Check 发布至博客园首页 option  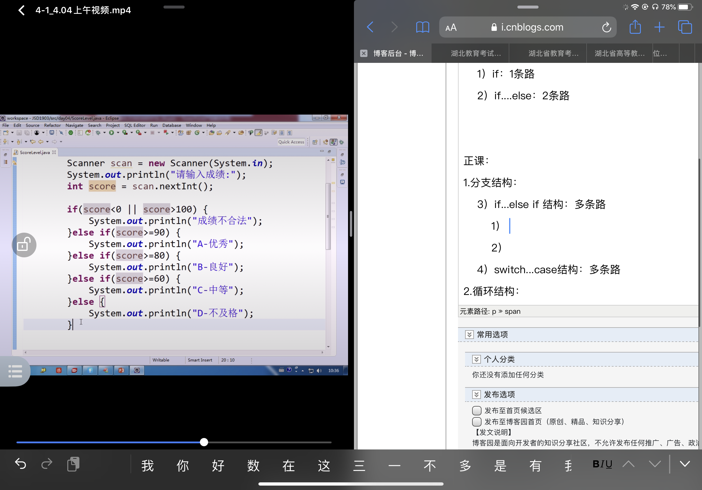476,422
